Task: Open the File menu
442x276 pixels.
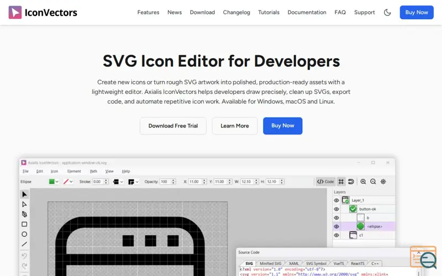Action: coord(25,171)
